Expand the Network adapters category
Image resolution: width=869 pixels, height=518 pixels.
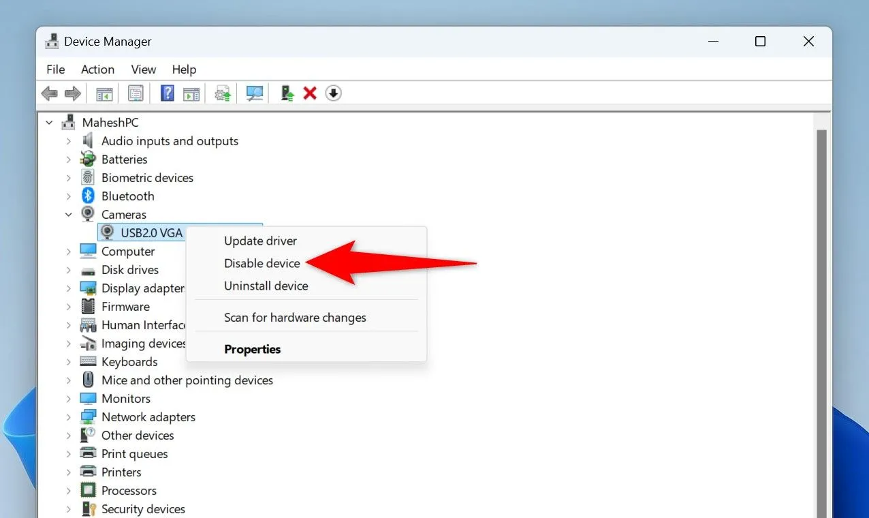pyautogui.click(x=68, y=416)
